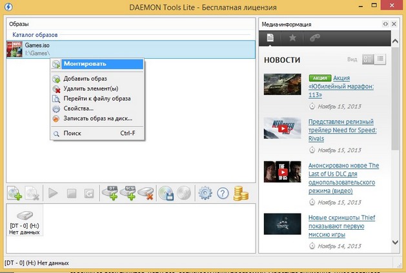Click the news scrollbar down arrow
This screenshot has height=273, width=406.
tap(395, 242)
